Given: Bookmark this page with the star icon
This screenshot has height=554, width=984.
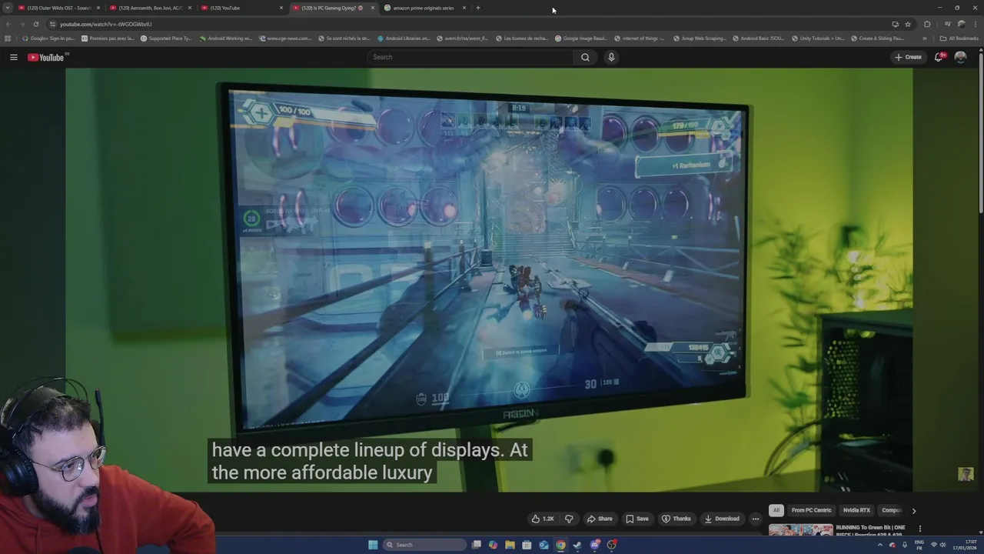Looking at the screenshot, I should [908, 24].
